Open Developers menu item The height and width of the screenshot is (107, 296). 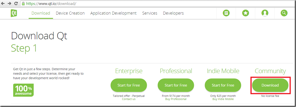(173, 13)
